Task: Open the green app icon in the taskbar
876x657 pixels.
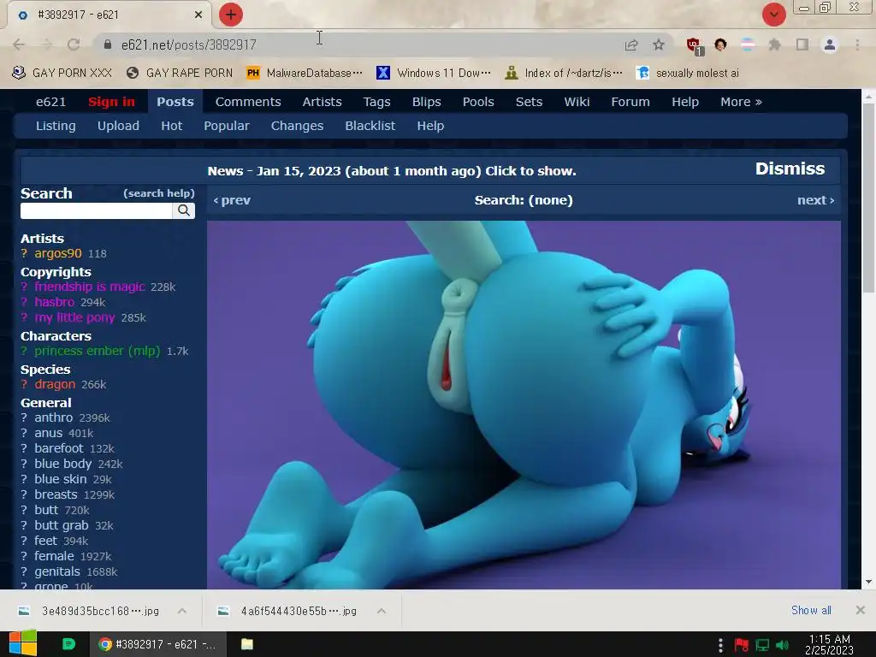Action: (x=68, y=644)
